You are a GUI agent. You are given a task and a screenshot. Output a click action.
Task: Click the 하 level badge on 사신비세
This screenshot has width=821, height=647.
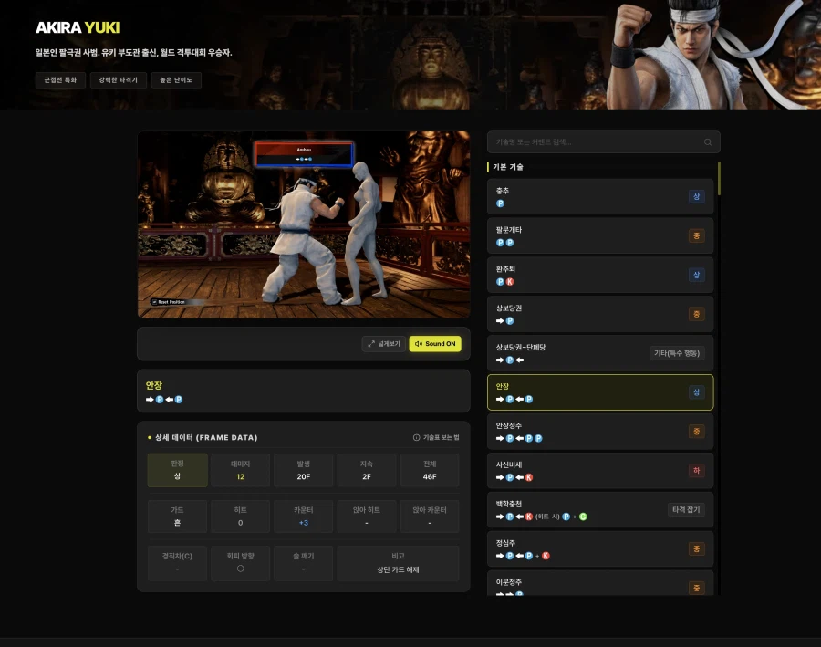(696, 471)
